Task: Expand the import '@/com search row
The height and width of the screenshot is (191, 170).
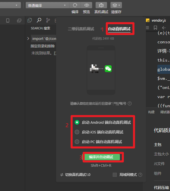Action: point(28,38)
